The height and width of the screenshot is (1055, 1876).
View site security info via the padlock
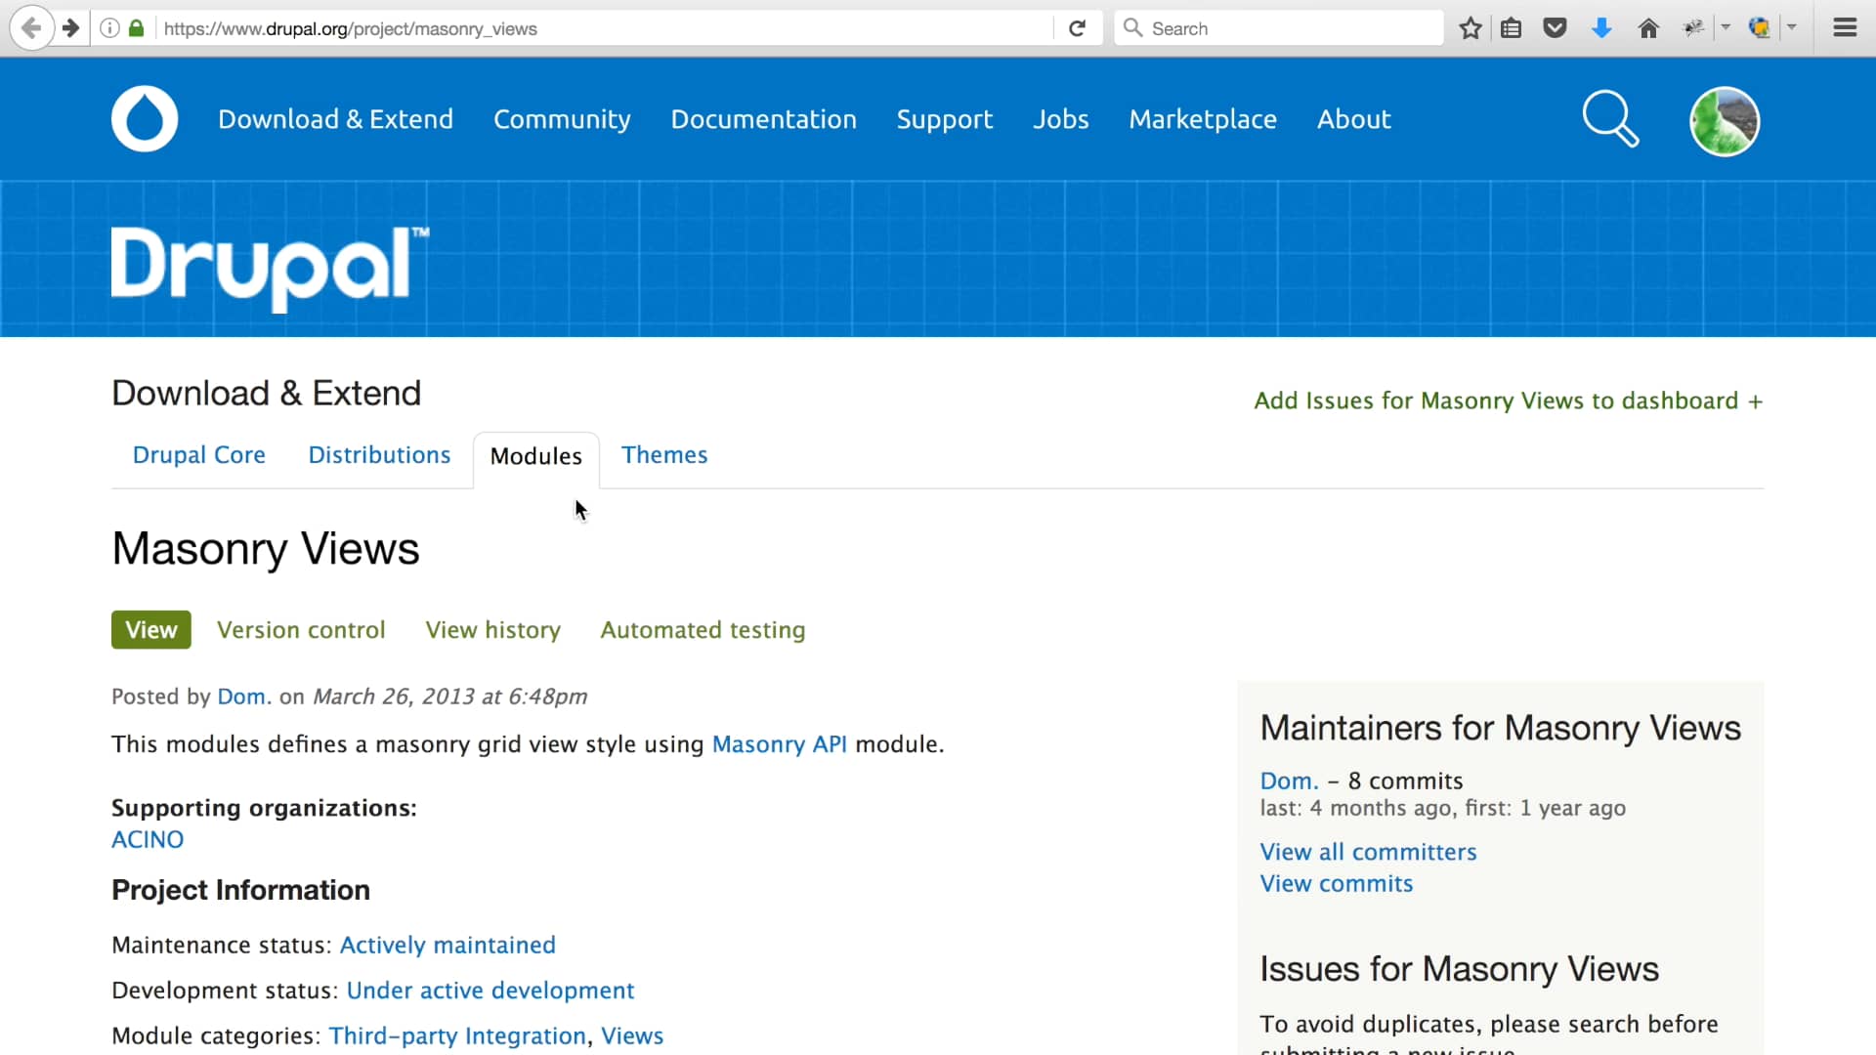pos(136,28)
